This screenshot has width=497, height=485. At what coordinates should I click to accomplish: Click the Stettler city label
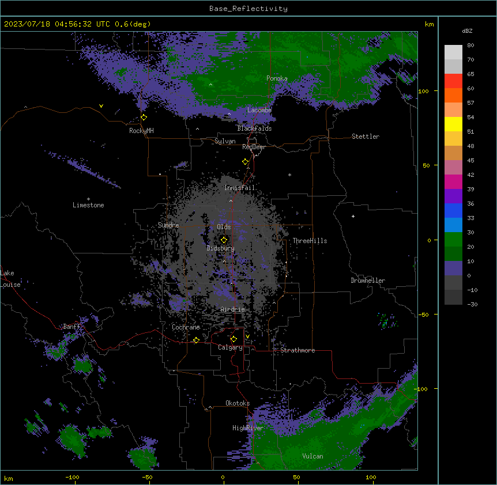366,137
